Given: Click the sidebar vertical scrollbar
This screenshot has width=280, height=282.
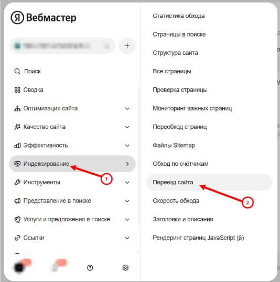Looking at the screenshot, I should coord(138,155).
